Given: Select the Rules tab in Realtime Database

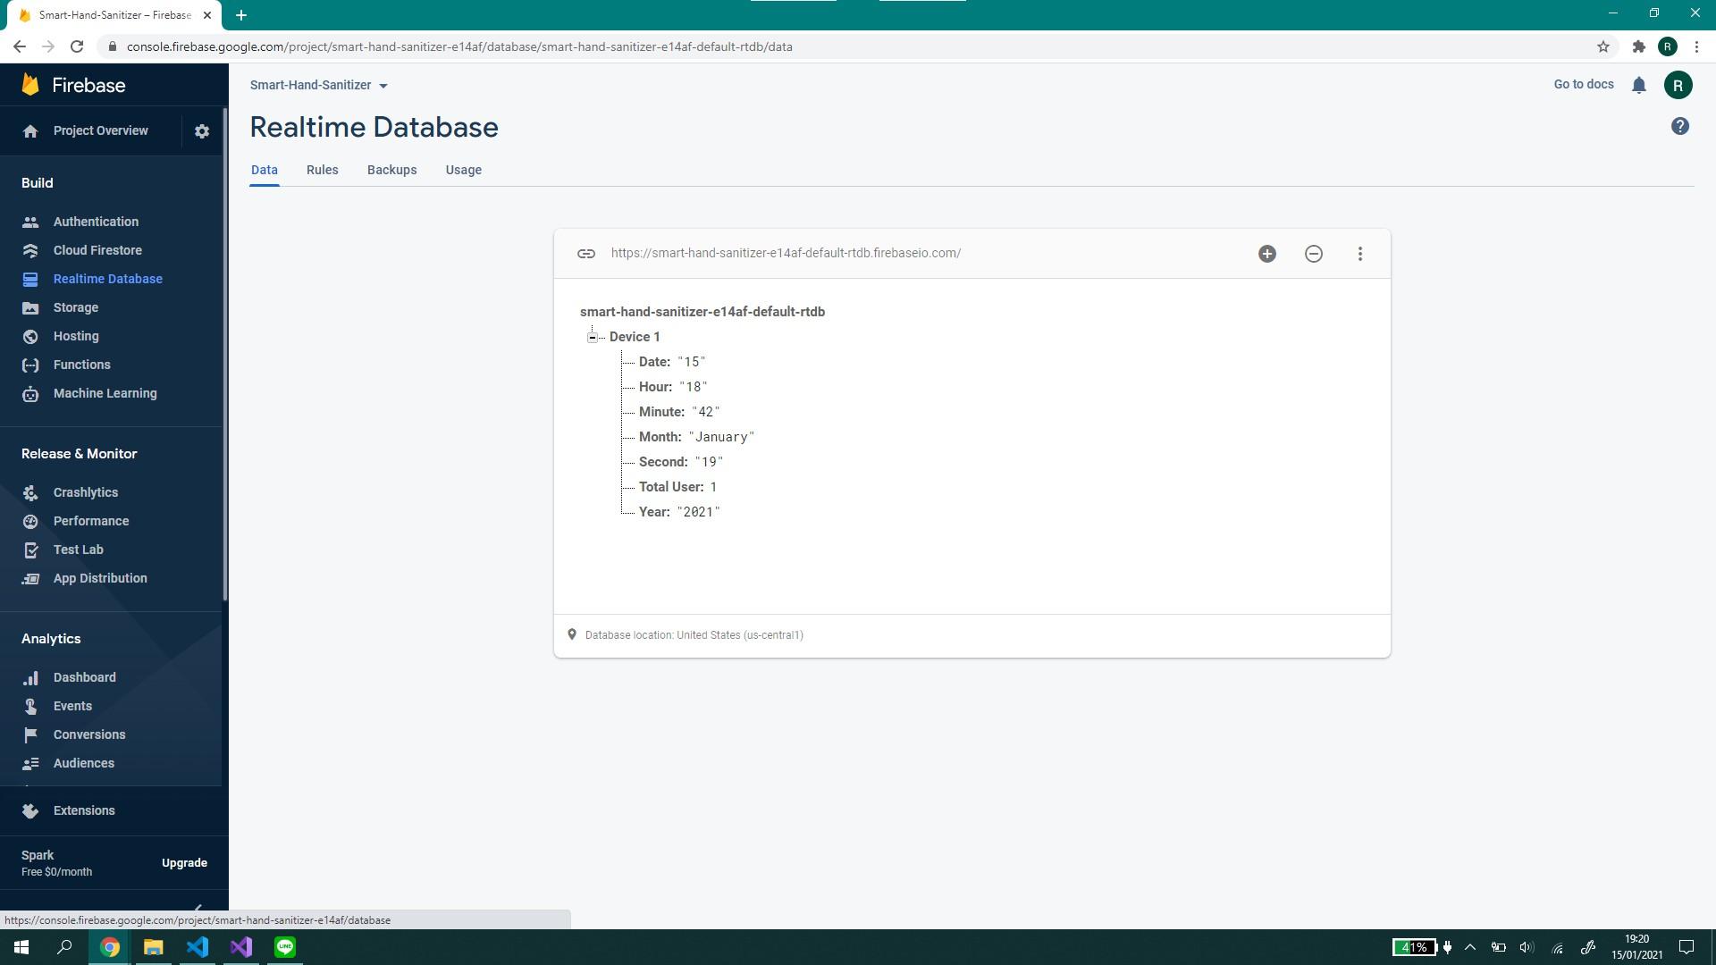Looking at the screenshot, I should [322, 170].
